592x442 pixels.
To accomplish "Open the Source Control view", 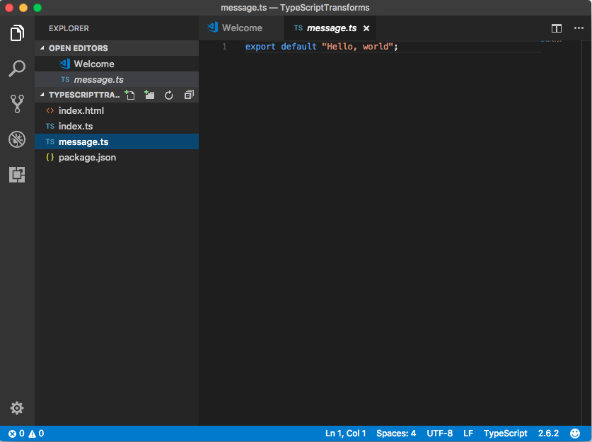I will point(17,104).
